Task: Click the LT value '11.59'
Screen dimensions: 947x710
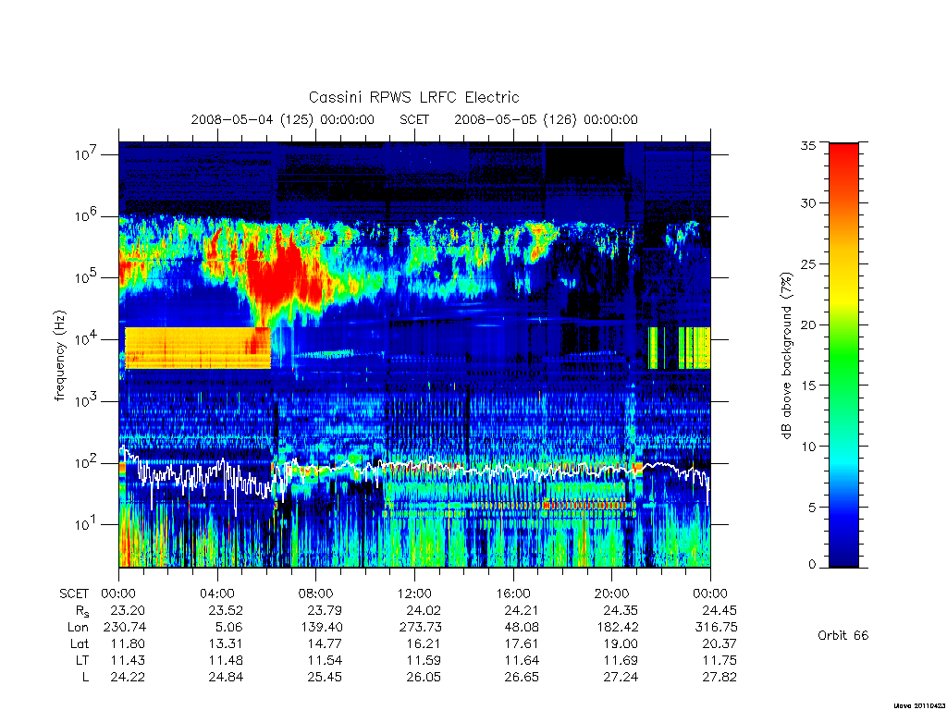Action: click(x=424, y=660)
